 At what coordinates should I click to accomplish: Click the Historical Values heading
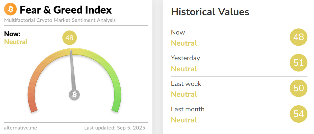[x=210, y=12]
